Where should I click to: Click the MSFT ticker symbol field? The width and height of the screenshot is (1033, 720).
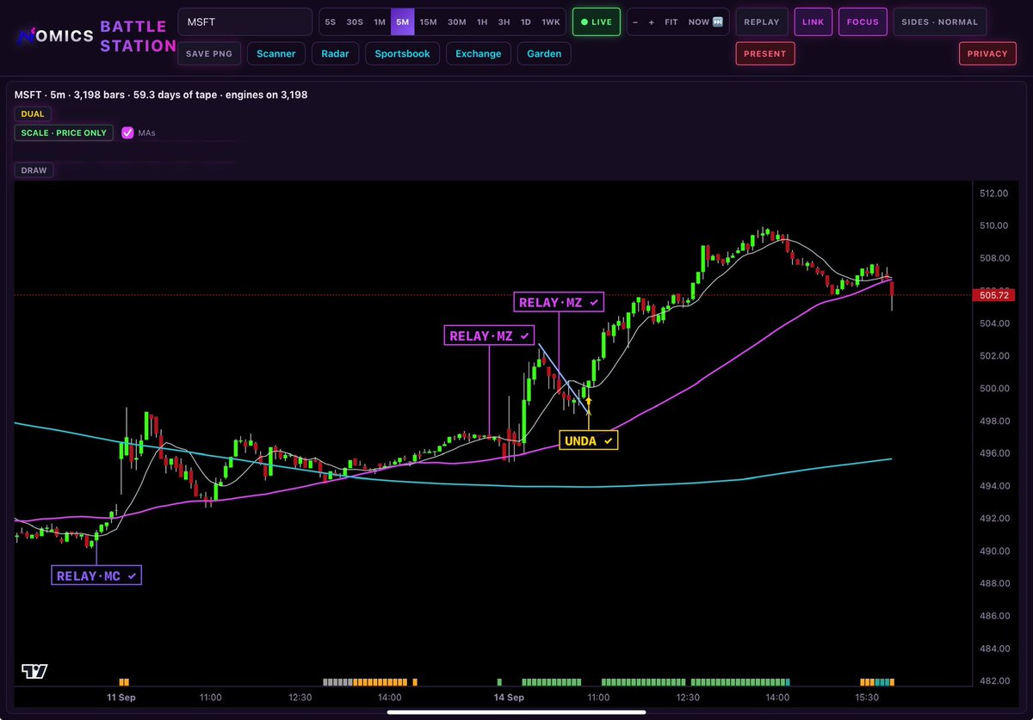(245, 22)
